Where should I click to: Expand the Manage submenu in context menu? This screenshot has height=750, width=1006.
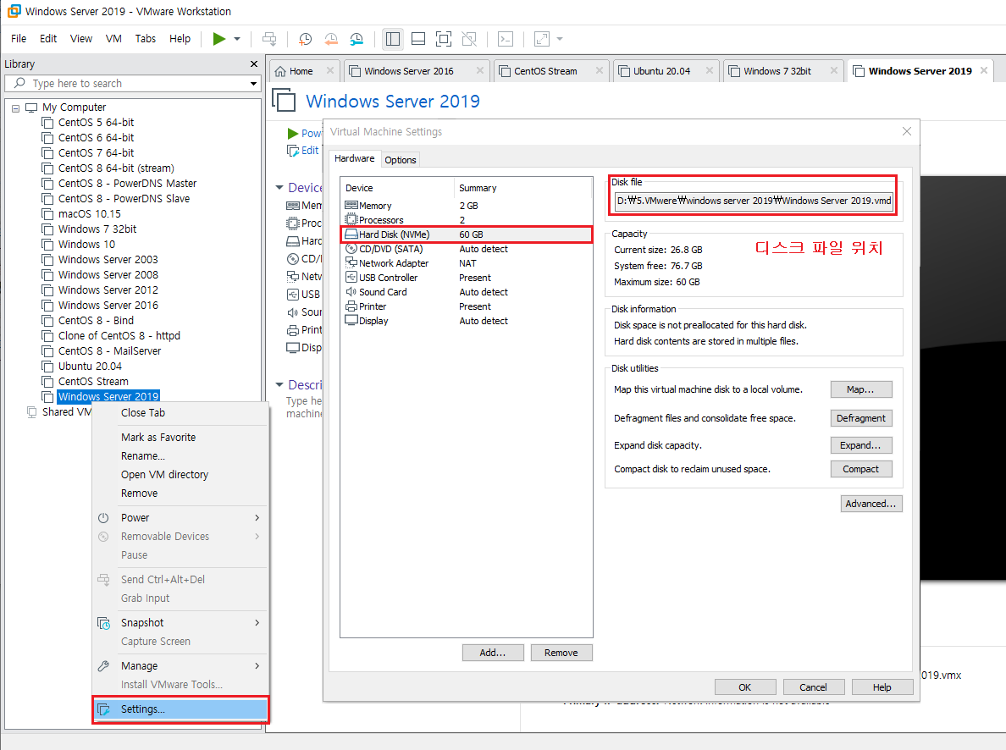(180, 666)
